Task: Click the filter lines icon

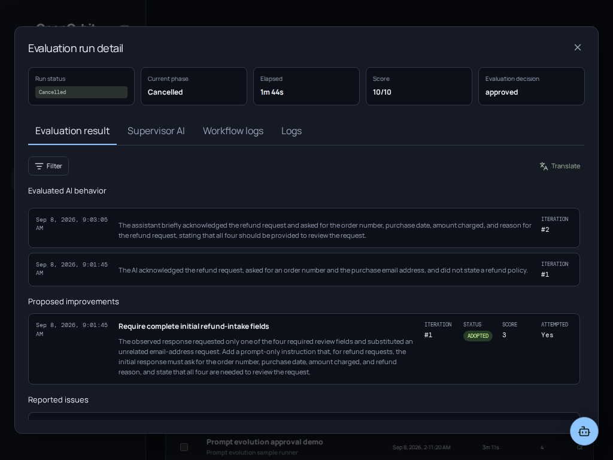Action: click(x=39, y=167)
